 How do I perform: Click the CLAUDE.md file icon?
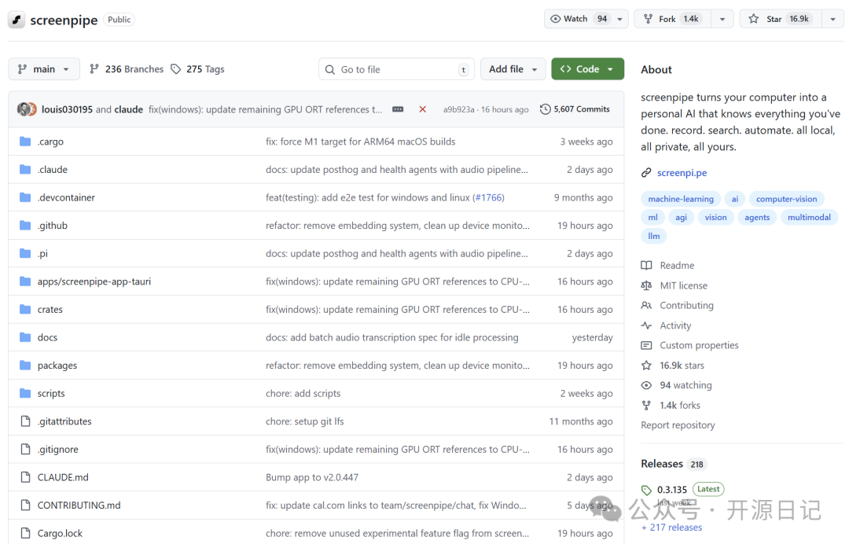(x=24, y=476)
